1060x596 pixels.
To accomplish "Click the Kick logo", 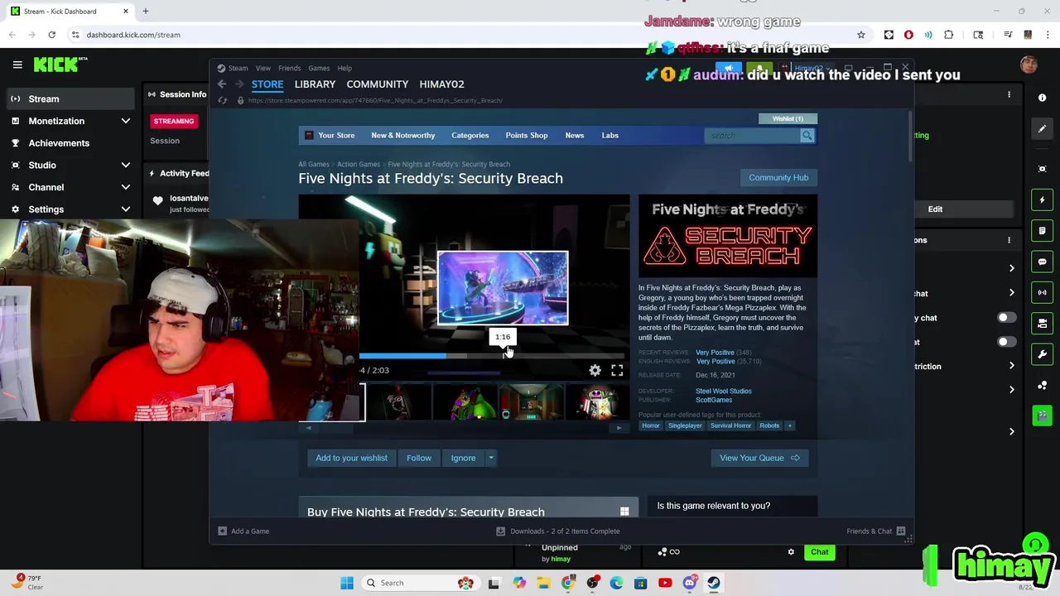I will 60,65.
